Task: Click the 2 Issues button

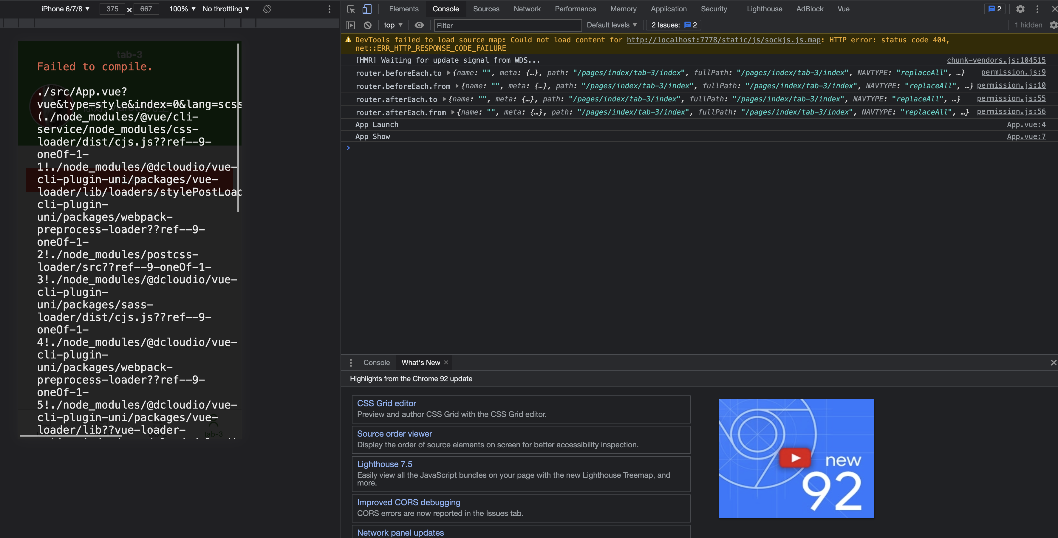Action: [x=674, y=25]
